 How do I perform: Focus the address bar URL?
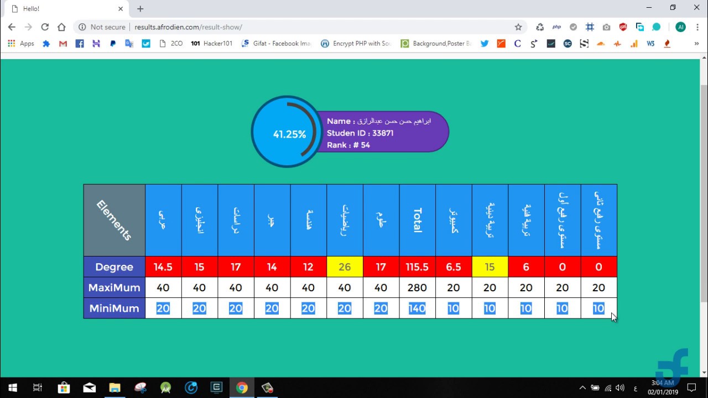click(188, 27)
